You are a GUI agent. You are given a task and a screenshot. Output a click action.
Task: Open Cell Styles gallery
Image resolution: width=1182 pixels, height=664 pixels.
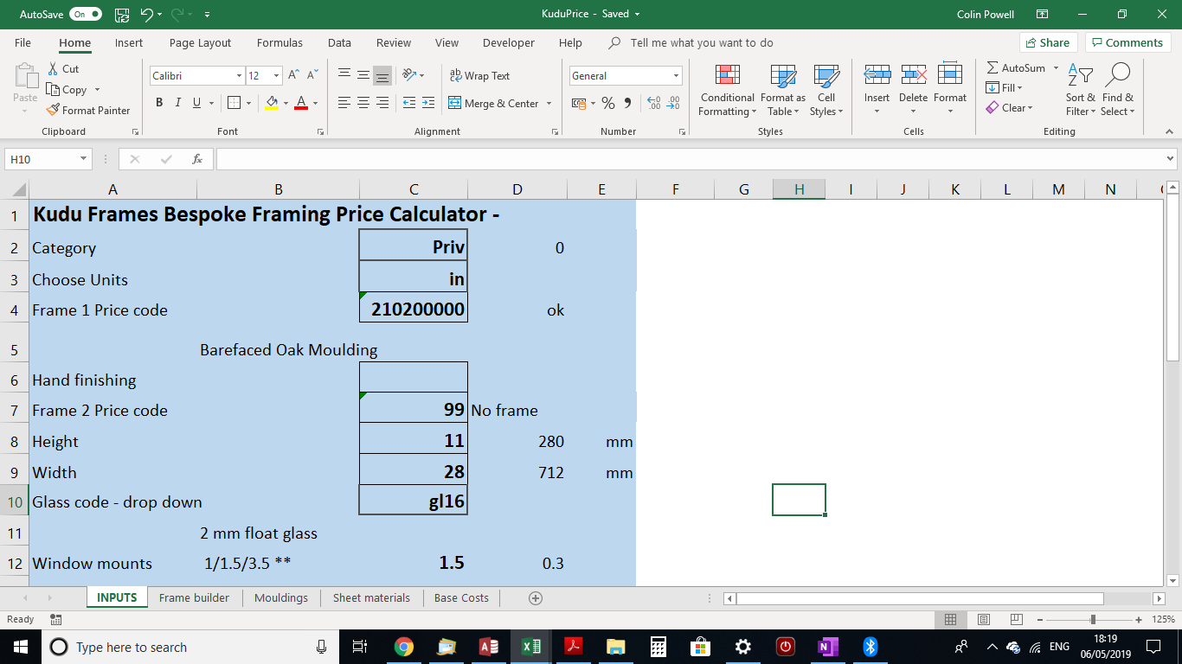826,90
